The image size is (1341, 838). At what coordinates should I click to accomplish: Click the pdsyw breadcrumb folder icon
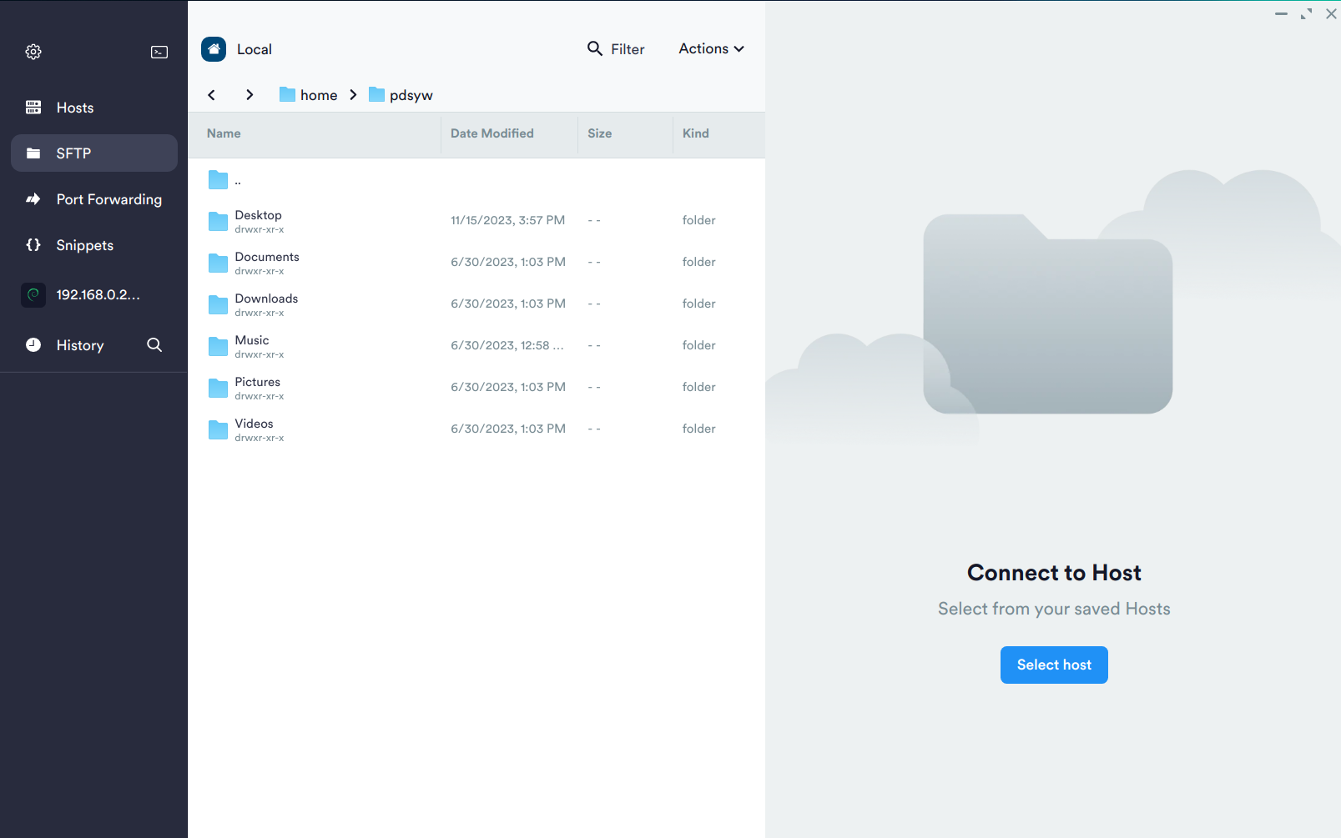click(376, 95)
